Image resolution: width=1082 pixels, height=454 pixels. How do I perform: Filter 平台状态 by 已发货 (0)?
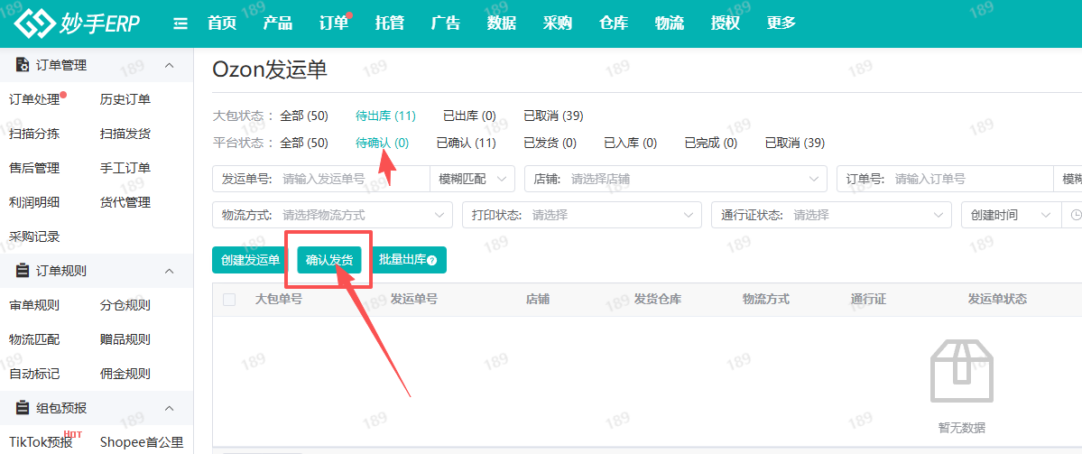tap(550, 143)
